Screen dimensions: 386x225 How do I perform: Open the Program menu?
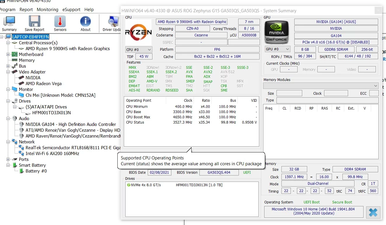[x=8, y=10]
